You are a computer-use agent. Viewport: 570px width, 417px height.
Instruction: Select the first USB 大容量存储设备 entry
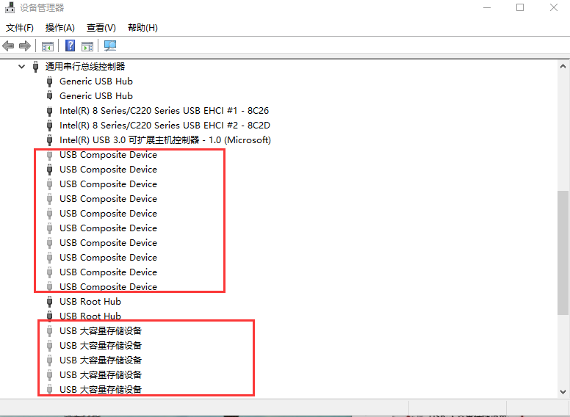coord(101,331)
